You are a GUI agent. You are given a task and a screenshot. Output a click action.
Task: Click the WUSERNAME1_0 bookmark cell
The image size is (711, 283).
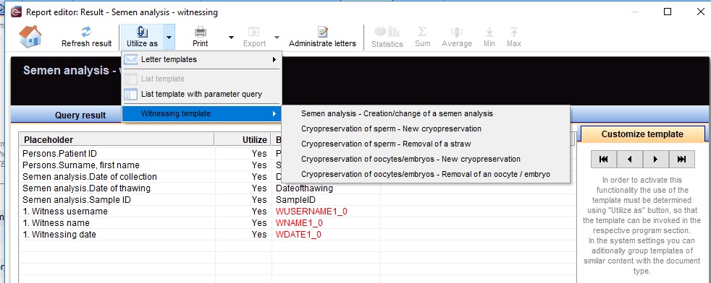click(326, 212)
